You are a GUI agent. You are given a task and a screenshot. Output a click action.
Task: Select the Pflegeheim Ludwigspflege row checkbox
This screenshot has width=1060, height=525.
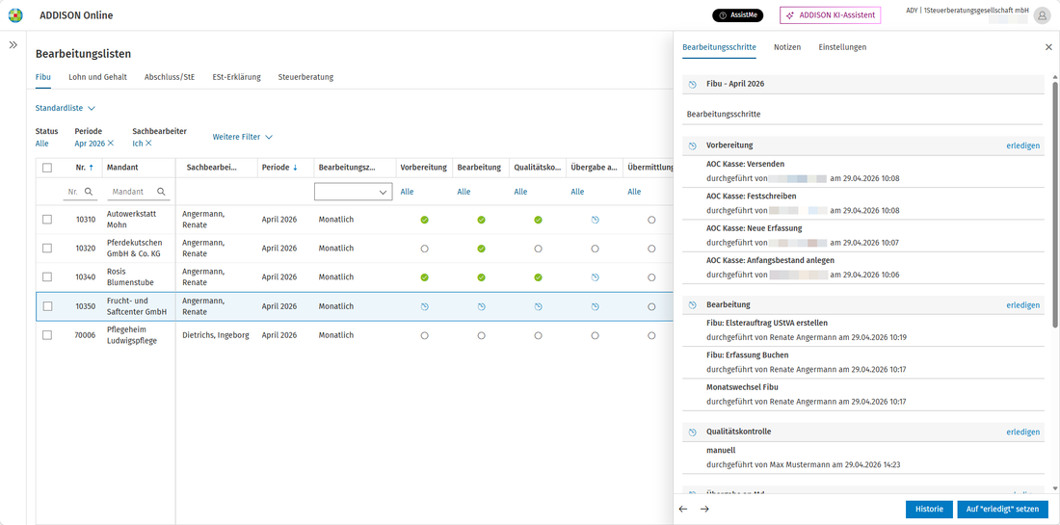[x=47, y=335]
